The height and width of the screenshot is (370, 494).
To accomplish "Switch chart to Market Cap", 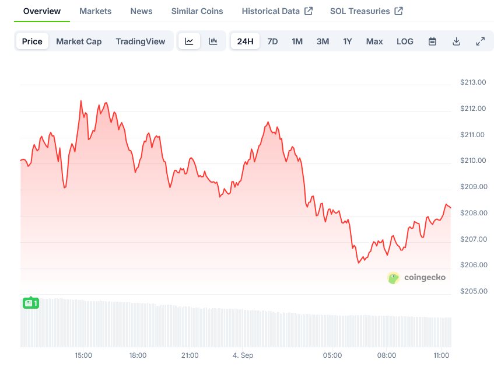I will pos(79,41).
